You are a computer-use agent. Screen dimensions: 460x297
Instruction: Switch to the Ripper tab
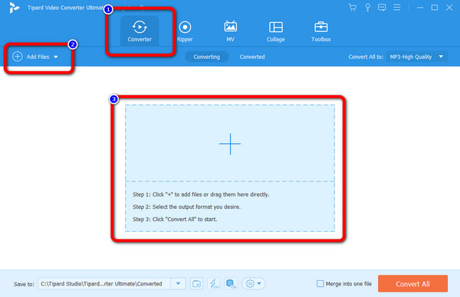point(185,31)
